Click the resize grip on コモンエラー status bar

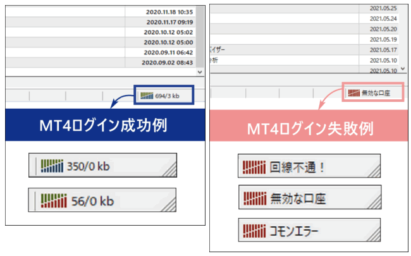(373, 235)
